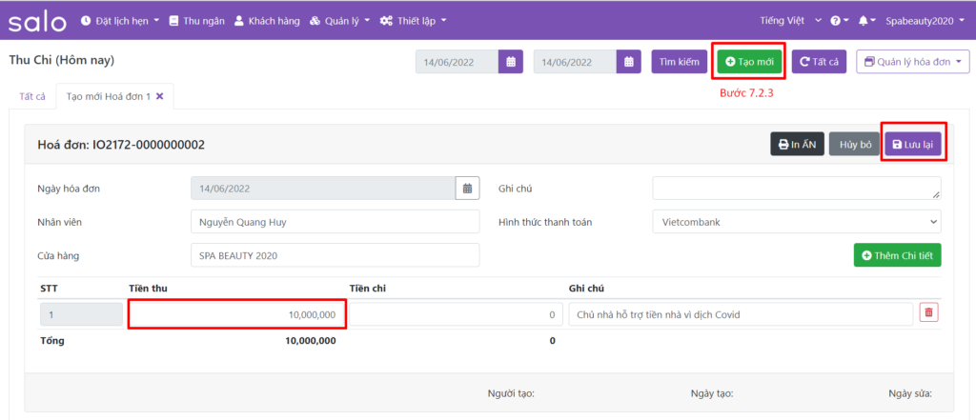Image resolution: width=976 pixels, height=420 pixels.
Task: Close the Tạo mới Hoá đơn 1 tab
Action: click(x=160, y=96)
